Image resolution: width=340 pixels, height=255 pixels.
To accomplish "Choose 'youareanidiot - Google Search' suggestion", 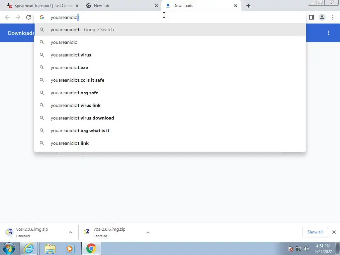I will [x=170, y=30].
